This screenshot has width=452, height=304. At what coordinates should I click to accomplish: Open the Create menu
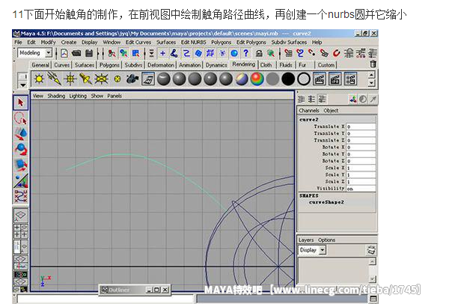[69, 42]
